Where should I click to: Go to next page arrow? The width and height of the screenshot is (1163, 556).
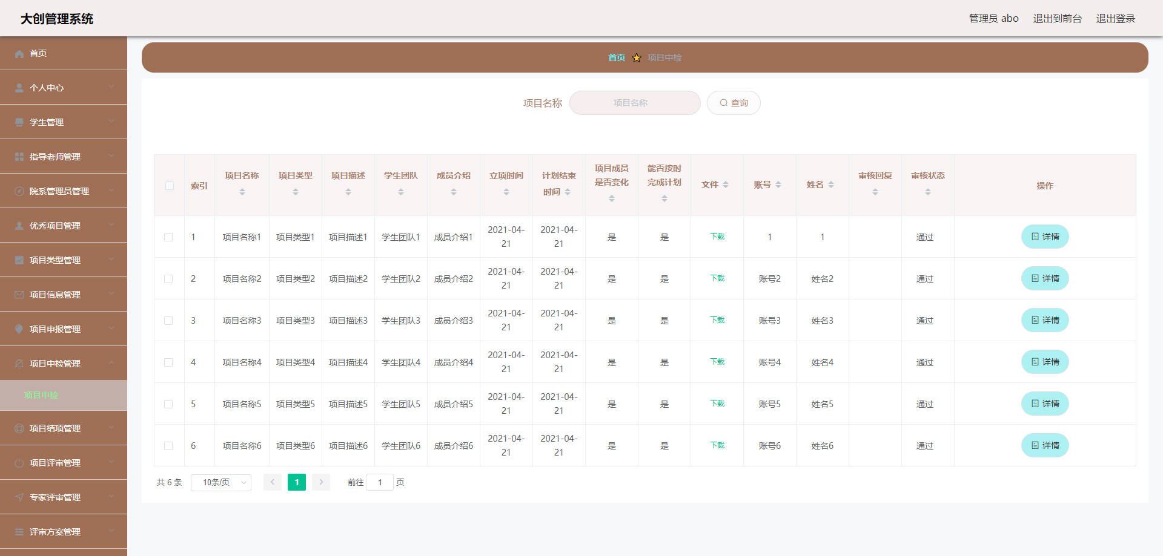pyautogui.click(x=321, y=482)
